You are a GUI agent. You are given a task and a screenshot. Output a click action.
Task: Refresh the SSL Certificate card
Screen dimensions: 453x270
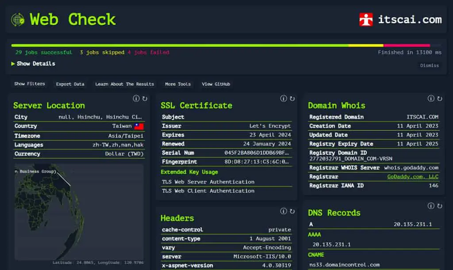(292, 99)
